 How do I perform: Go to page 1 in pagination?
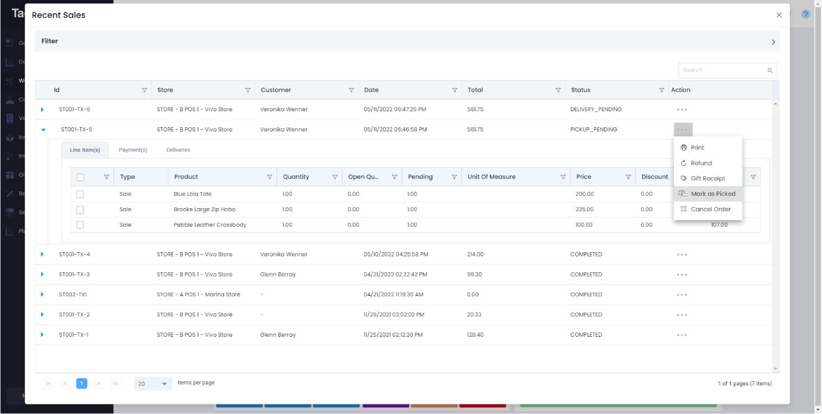pos(82,384)
